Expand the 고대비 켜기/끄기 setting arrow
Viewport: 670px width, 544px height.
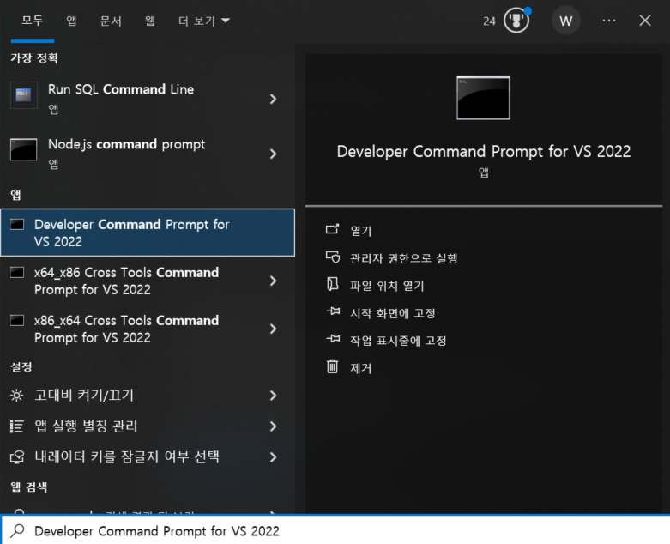point(273,396)
